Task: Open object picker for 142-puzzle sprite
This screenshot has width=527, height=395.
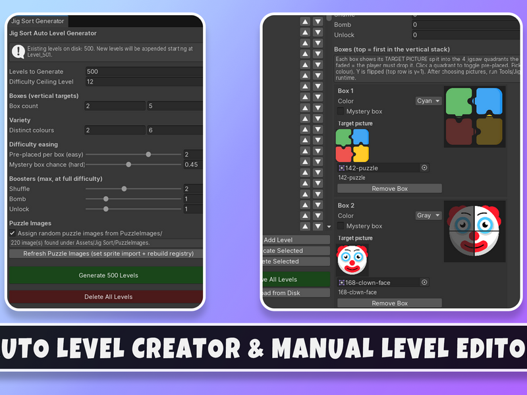Action: 424,168
